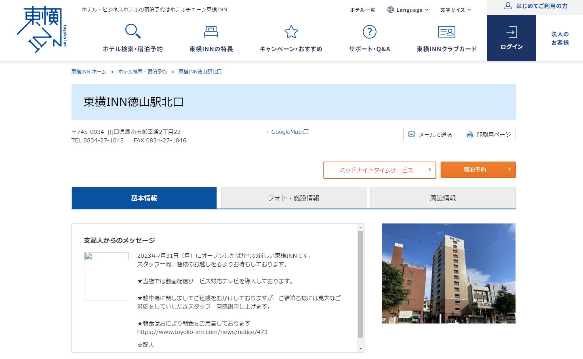
Task: Click the Toyoko Inn logo
Action: pyautogui.click(x=42, y=30)
